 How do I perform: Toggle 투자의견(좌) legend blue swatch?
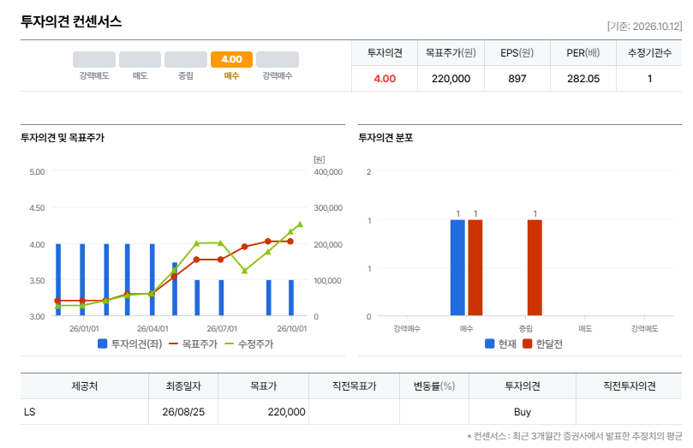pos(102,343)
